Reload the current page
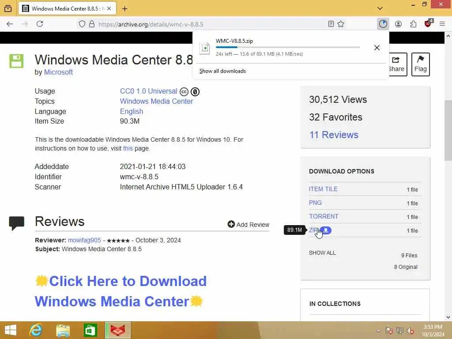Viewport: 452px width, 339px height. pos(40,24)
